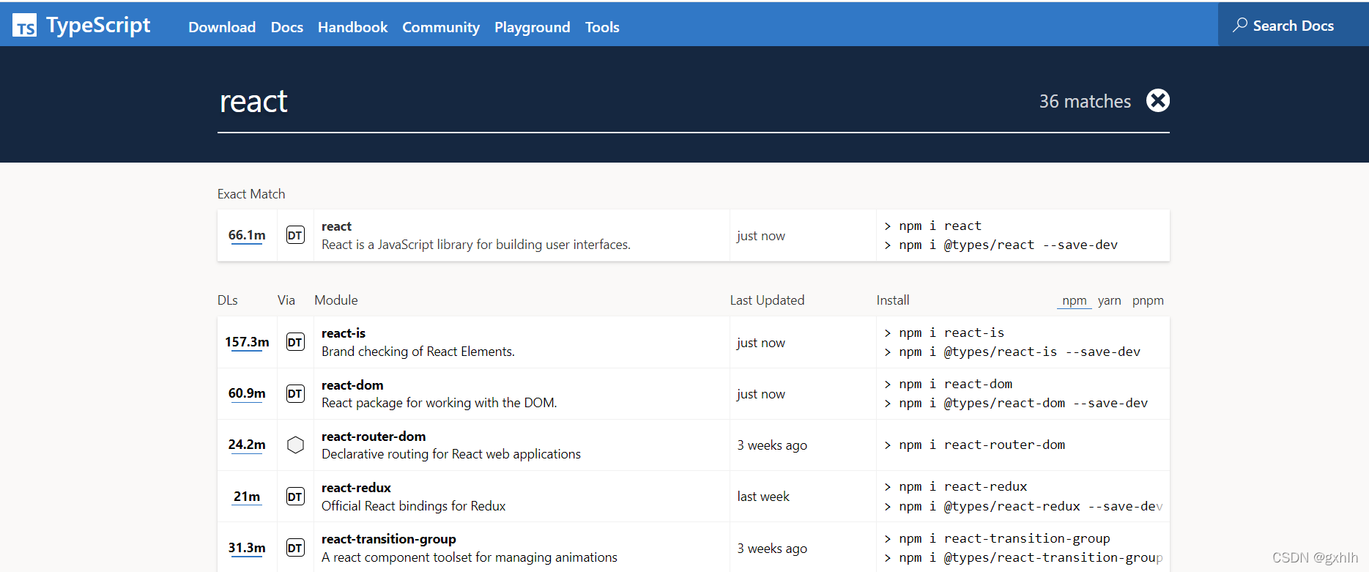Open the Tools menu item
1369x572 pixels.
pos(602,27)
